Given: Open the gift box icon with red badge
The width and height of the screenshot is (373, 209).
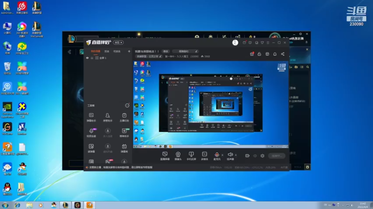Looking at the screenshot, I should point(252,54).
